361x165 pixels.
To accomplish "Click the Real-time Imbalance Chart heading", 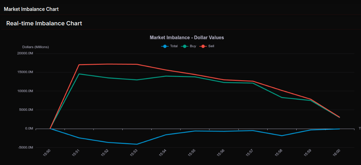I will click(44, 23).
